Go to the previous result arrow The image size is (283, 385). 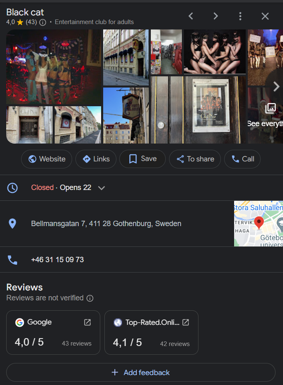pos(191,16)
